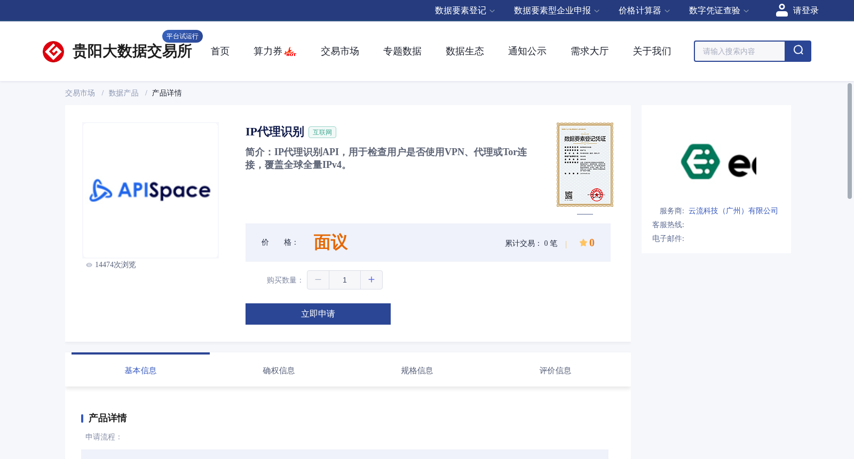This screenshot has height=459, width=854.
Task: Click the HOT flame icon beside 算力券
Action: (290, 52)
